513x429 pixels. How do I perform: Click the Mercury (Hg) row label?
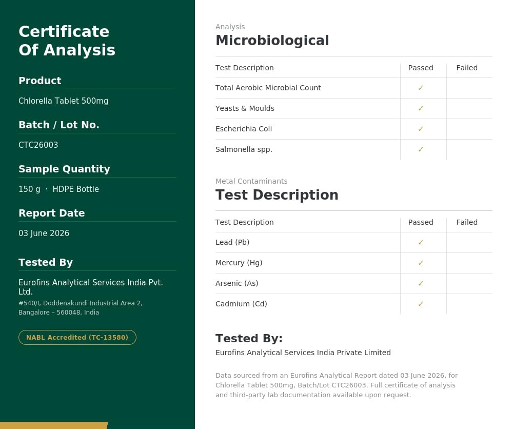[x=239, y=263]
